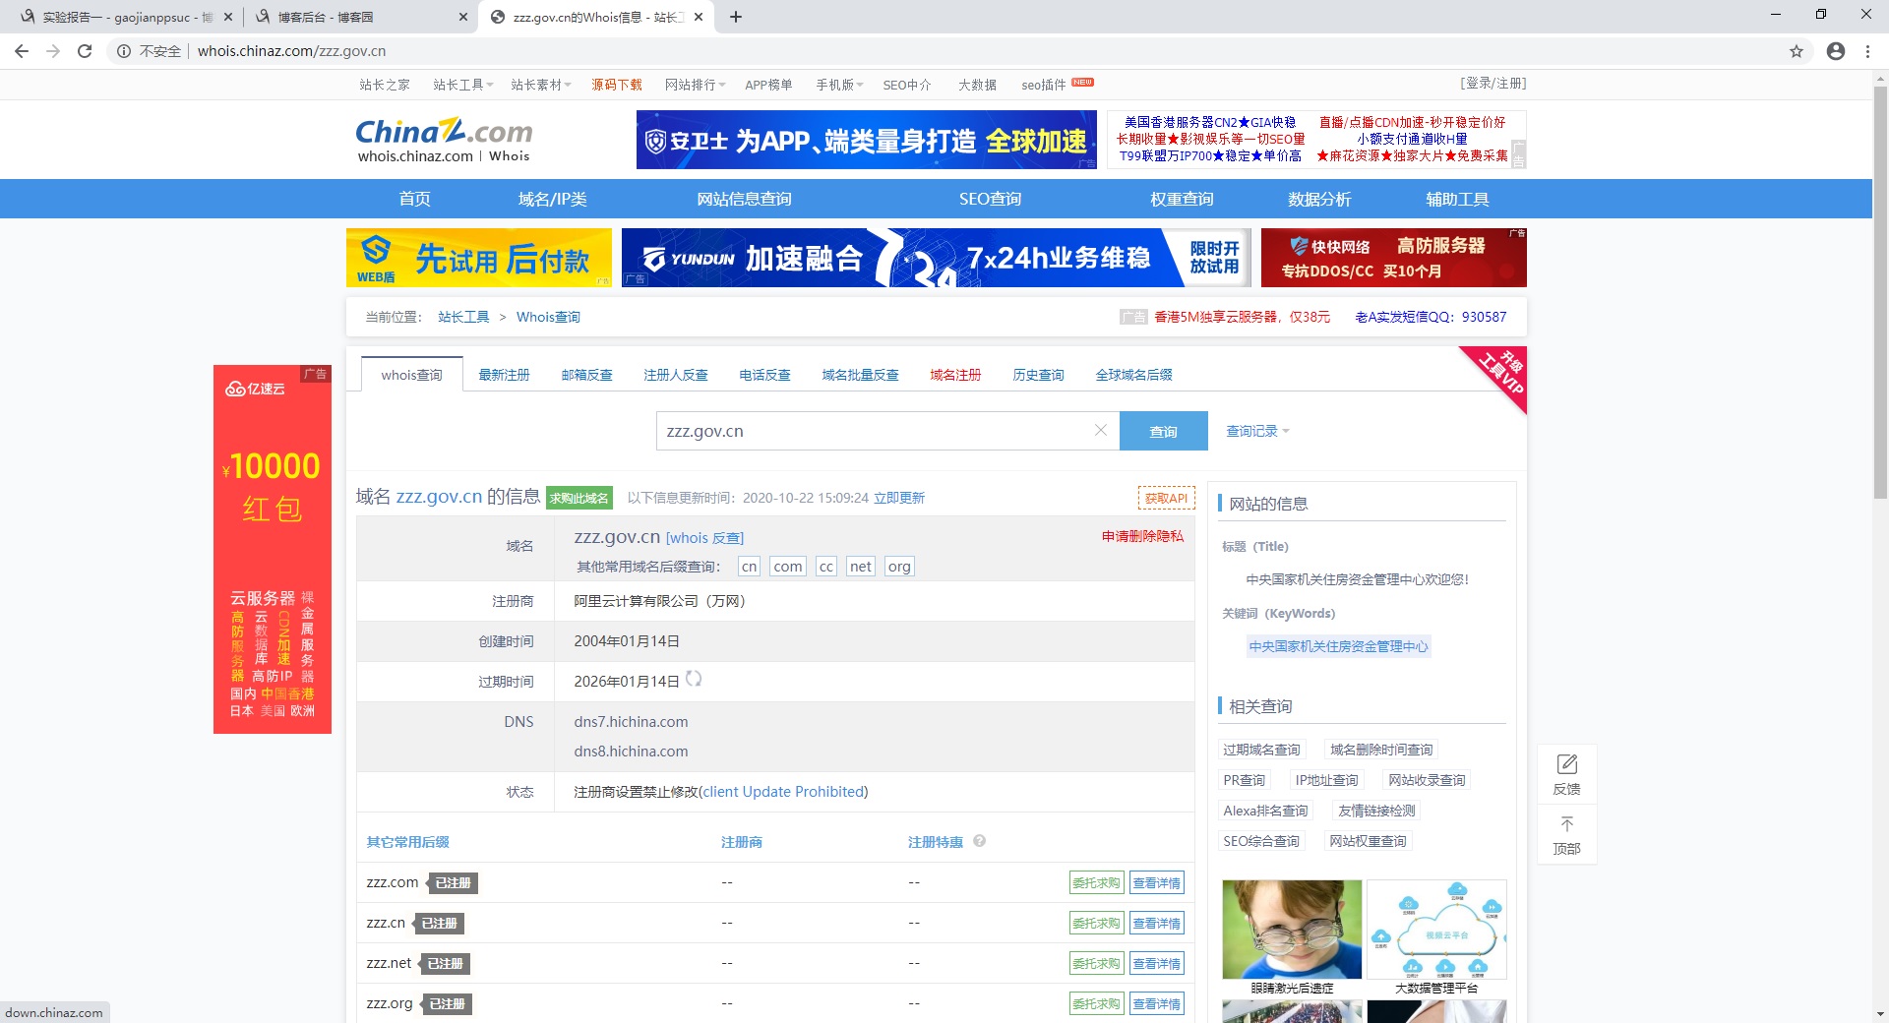Open the 权重查询 navigation menu
Screen dimensions: 1889x1023
point(1182,199)
